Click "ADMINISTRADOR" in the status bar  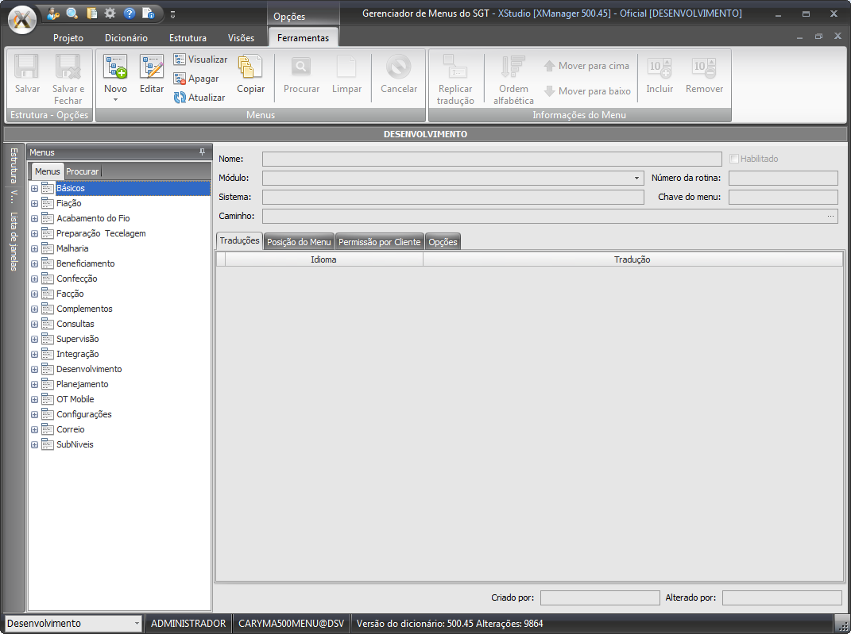tap(188, 624)
